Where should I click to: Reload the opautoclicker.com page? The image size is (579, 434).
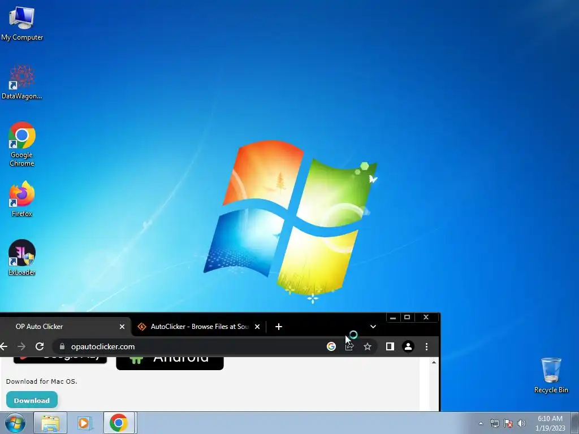[40, 346]
